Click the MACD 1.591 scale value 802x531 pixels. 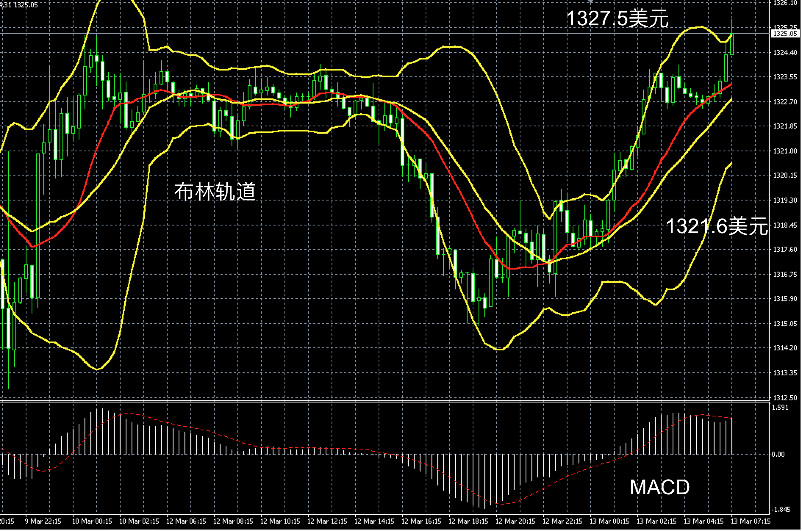coord(780,408)
